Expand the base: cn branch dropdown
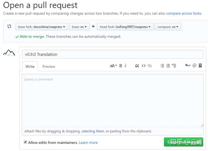This screenshot has height=151, width=208. click(x=79, y=27)
